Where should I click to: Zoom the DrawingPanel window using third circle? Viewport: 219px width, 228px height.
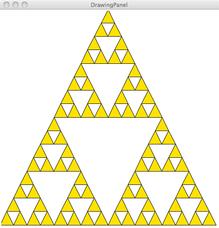click(25, 5)
